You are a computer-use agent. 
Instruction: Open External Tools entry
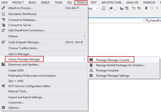[x=44, y=91]
